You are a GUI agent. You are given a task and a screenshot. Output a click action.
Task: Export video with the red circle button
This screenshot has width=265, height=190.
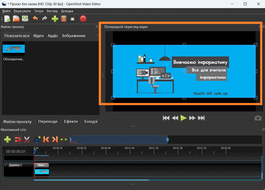coord(83,19)
